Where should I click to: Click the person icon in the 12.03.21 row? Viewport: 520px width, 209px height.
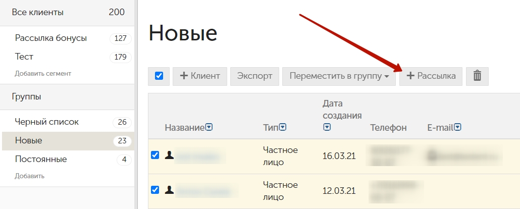(x=169, y=190)
